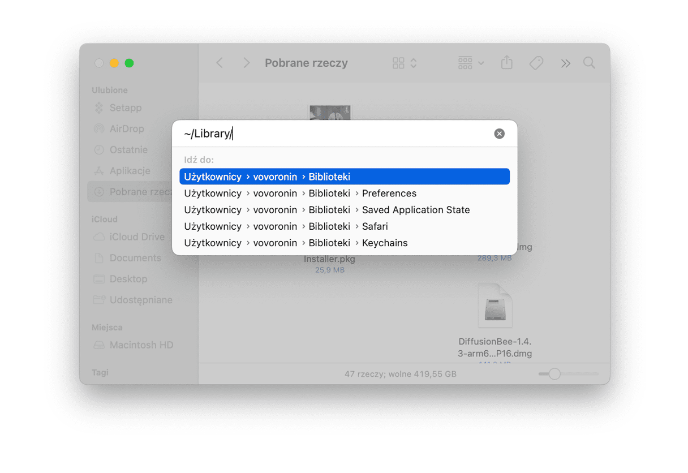Click the Desktop sidebar icon
The width and height of the screenshot is (688, 473).
click(99, 279)
